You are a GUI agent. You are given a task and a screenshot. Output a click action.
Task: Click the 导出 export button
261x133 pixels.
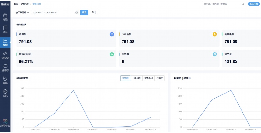coord(93,12)
